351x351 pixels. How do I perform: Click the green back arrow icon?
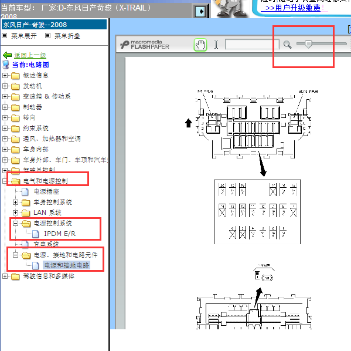(x=8, y=55)
